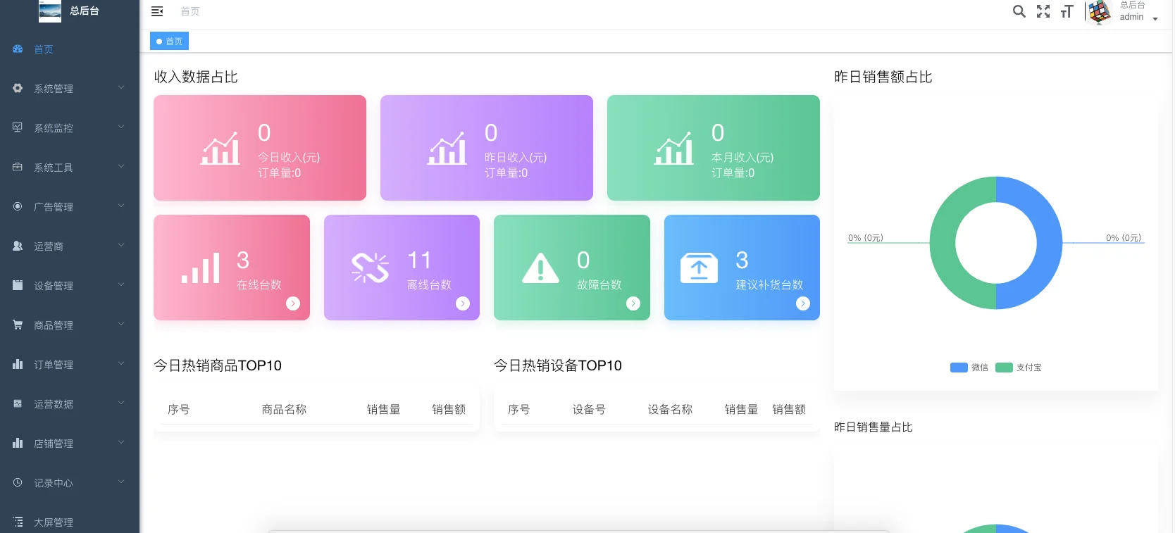Click 销售量 header in 设备TOP10 table

point(741,409)
